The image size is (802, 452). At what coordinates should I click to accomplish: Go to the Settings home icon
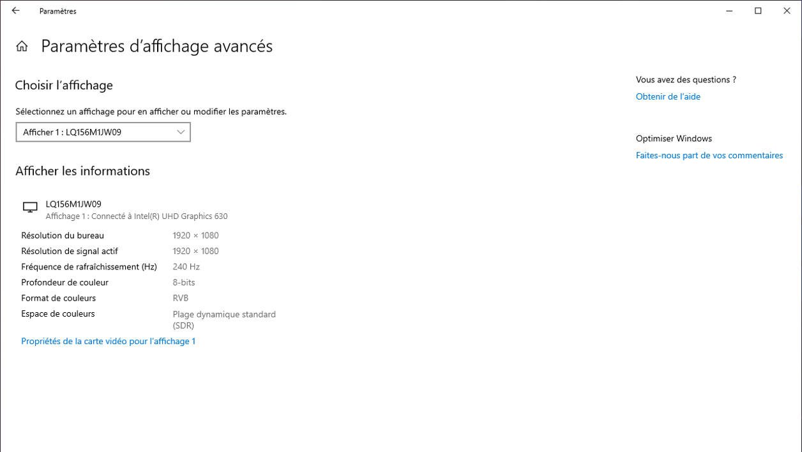22,46
